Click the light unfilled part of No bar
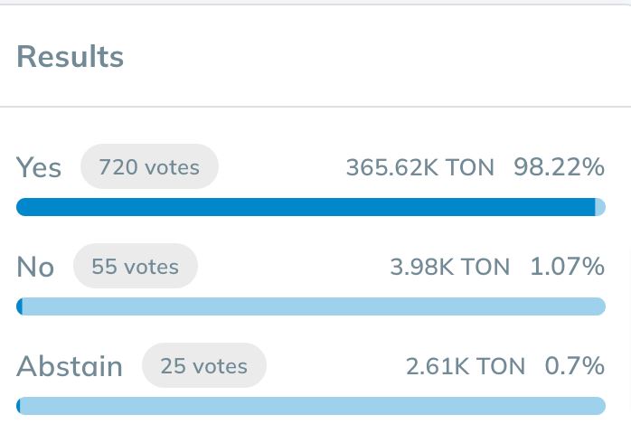The width and height of the screenshot is (631, 443). click(x=314, y=306)
